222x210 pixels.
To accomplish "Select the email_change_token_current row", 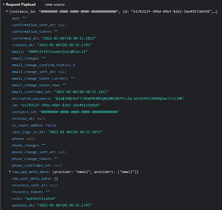I will pos(43,78).
